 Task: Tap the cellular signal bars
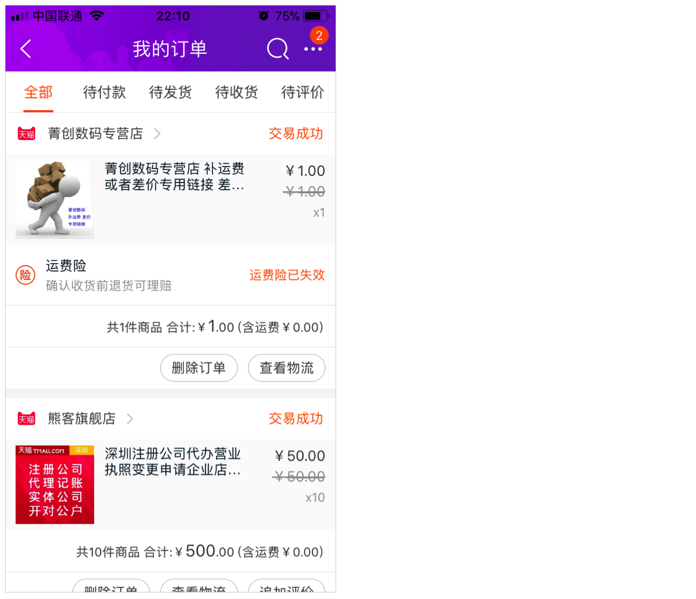20,16
